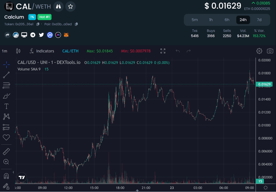Open the MetaMask fox icon
The width and height of the screenshot is (276, 192).
66,35
